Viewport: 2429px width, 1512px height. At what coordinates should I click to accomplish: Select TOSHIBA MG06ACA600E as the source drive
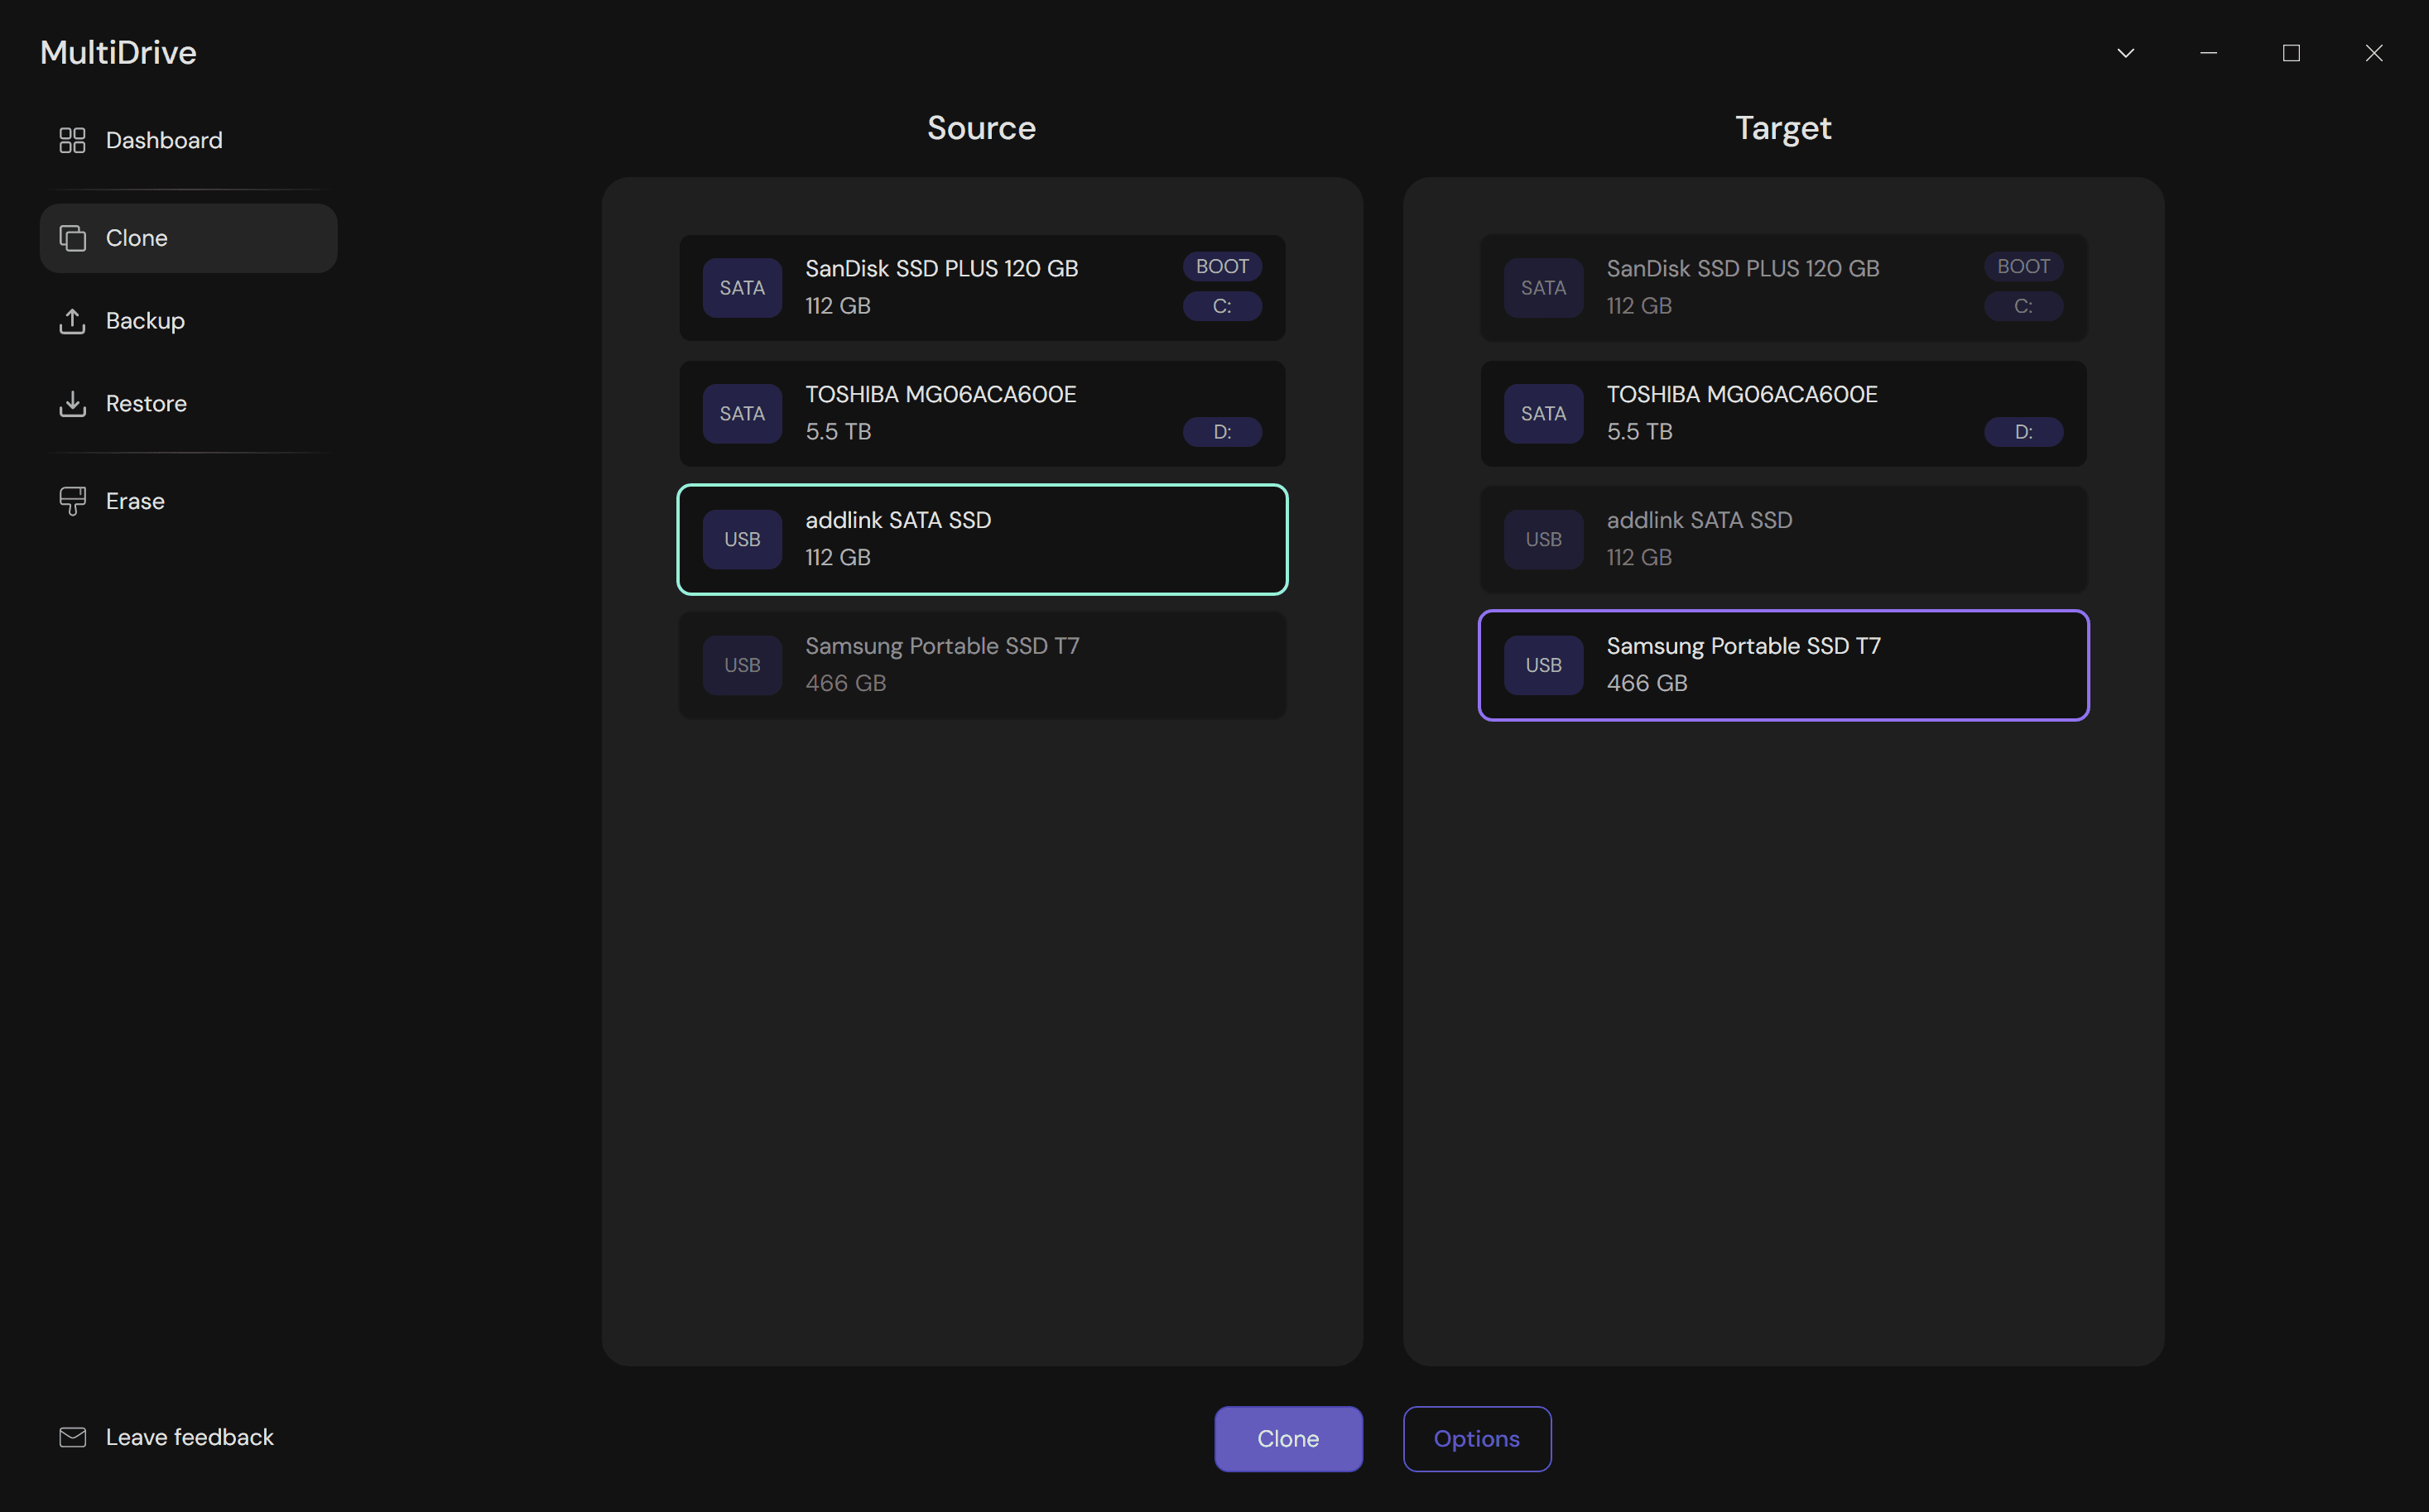point(981,413)
